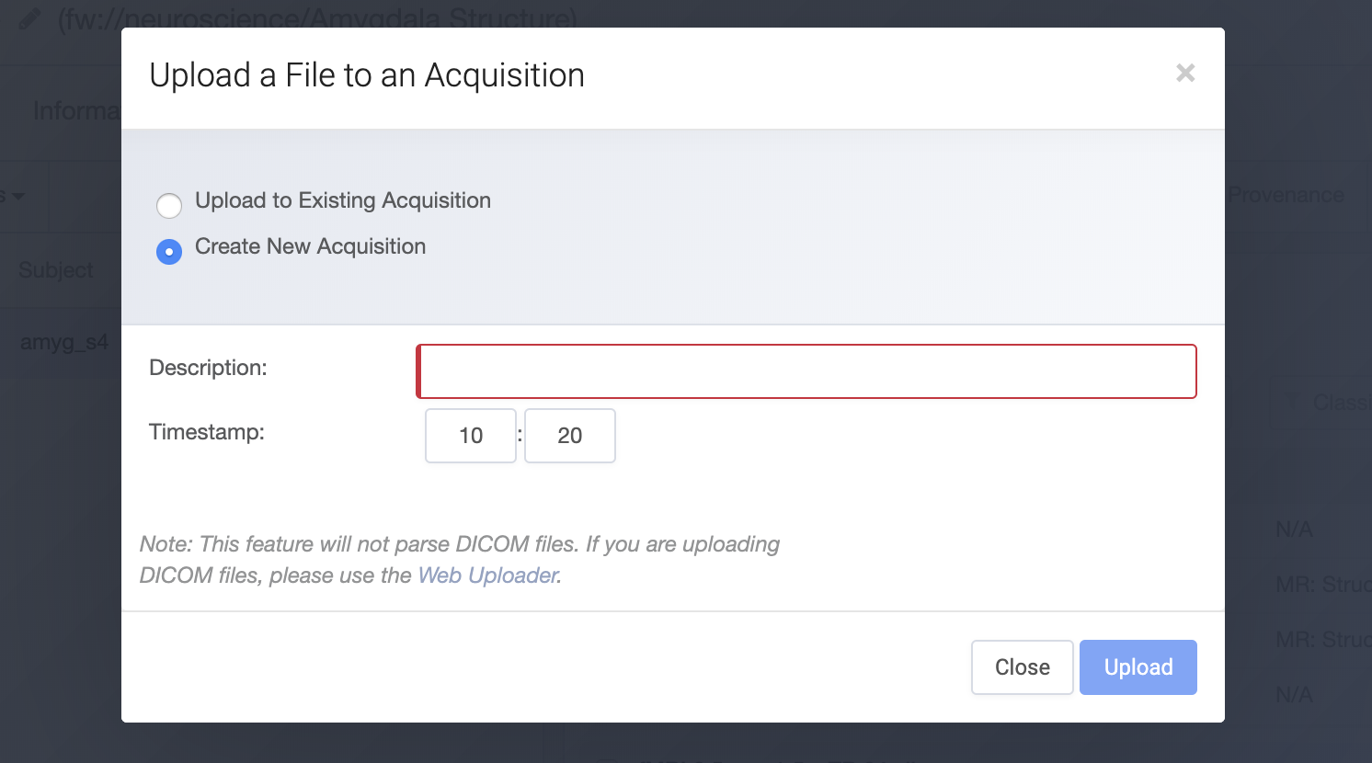Select Upload to Existing Acquisition radio button
This screenshot has width=1372, height=763.
coord(169,205)
